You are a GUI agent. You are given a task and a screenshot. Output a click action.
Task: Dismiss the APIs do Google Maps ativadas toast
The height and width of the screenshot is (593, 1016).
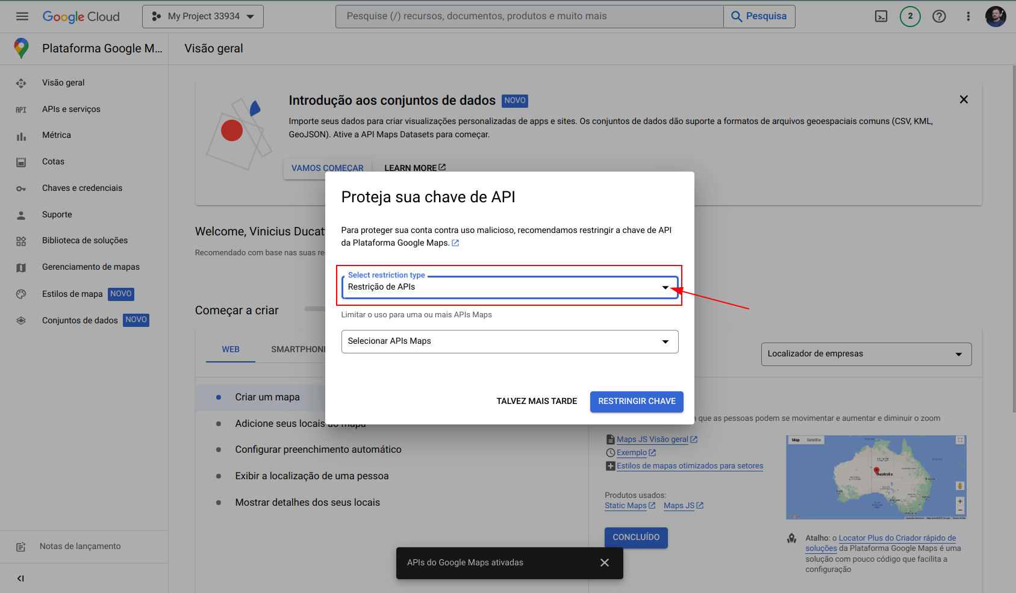(x=605, y=562)
